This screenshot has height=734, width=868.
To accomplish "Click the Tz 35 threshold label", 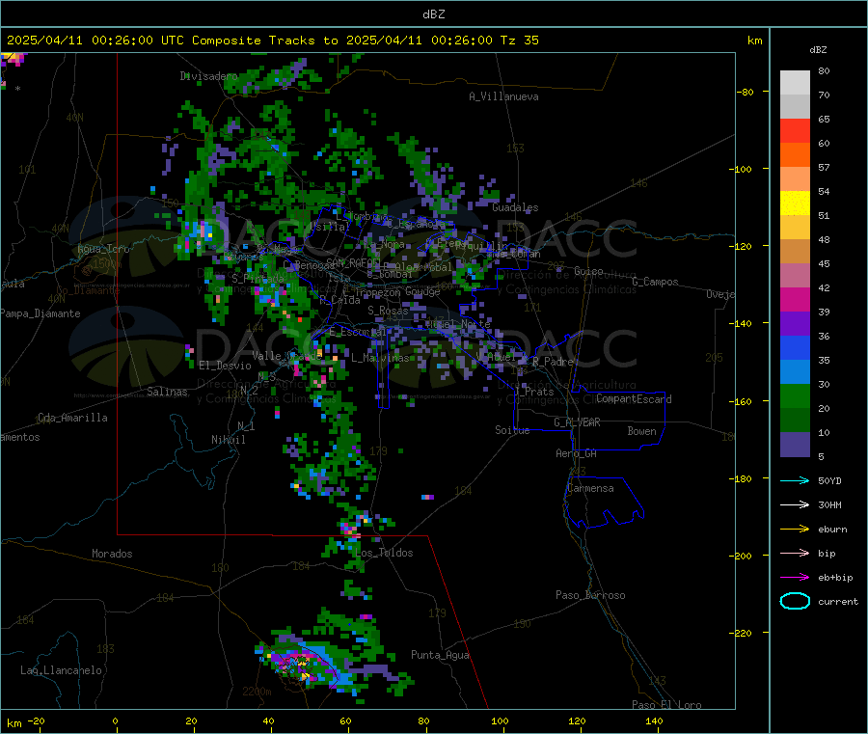I will point(519,41).
